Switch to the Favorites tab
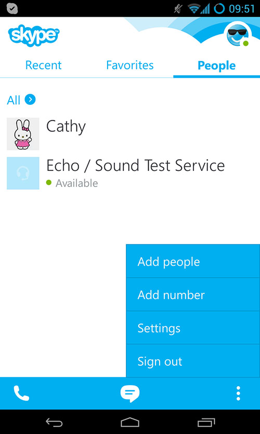The height and width of the screenshot is (434, 260). (130, 66)
